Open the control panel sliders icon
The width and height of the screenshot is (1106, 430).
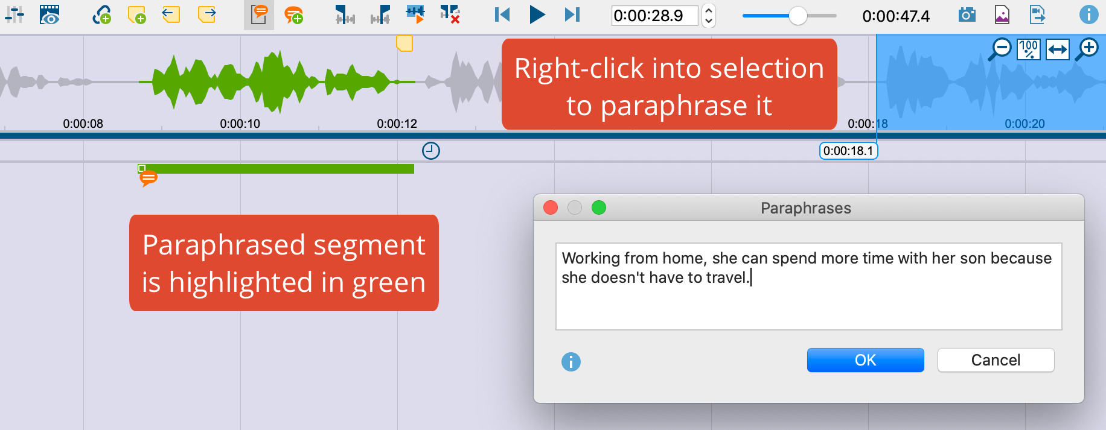pyautogui.click(x=14, y=14)
